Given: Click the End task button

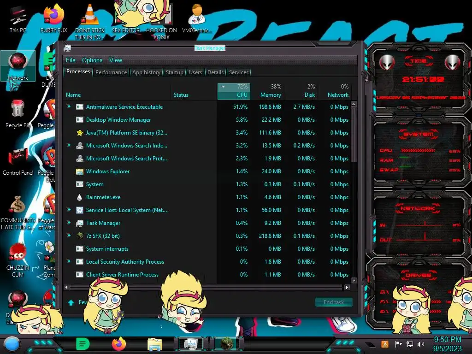Looking at the screenshot, I should 334,302.
